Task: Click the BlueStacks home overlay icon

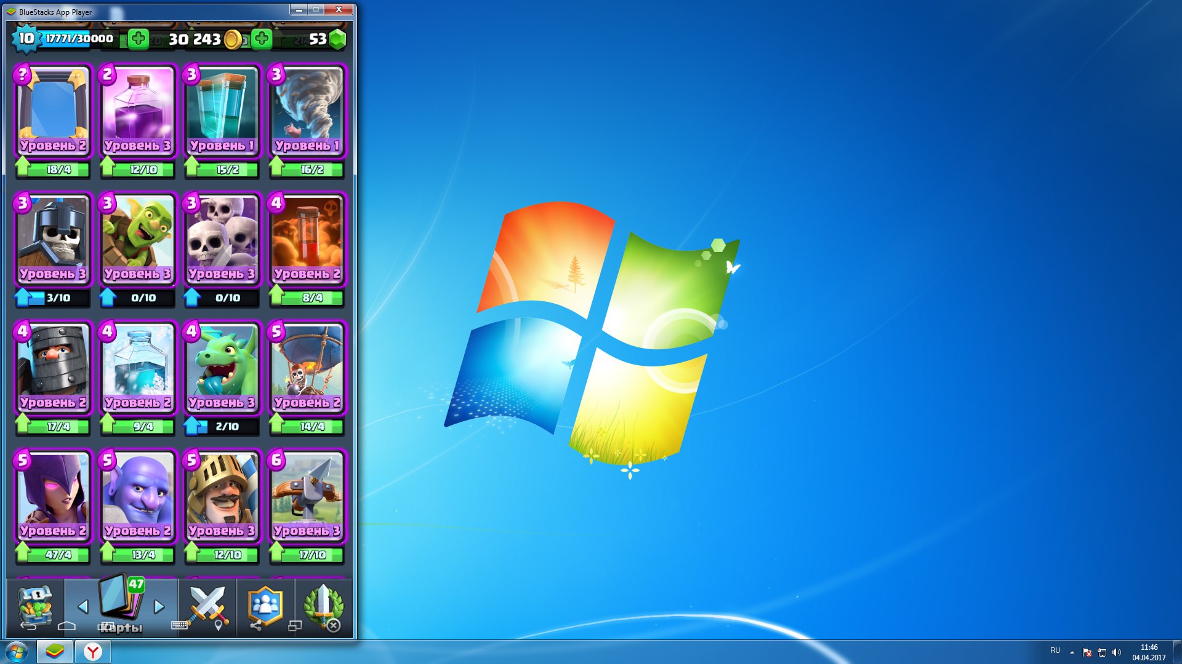Action: pos(66,626)
